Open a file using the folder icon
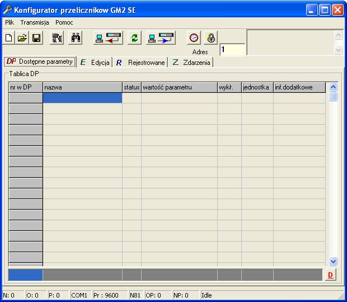The width and height of the screenshot is (347, 302). (x=22, y=38)
